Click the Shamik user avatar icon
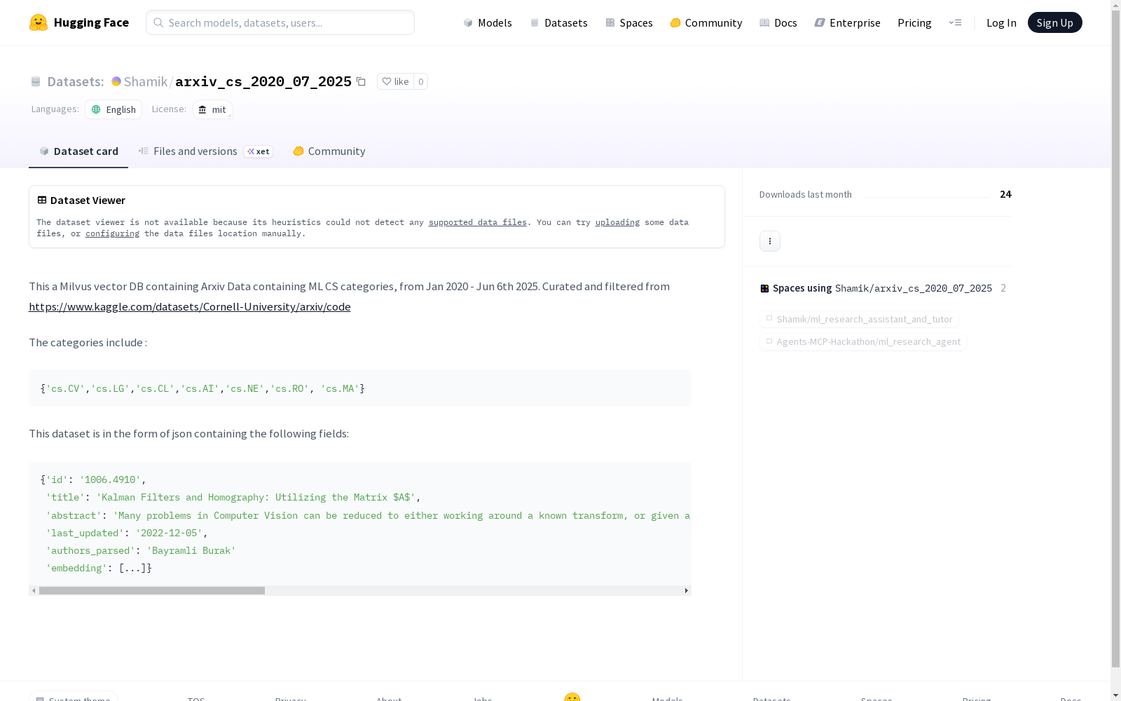The image size is (1121, 701). point(116,81)
